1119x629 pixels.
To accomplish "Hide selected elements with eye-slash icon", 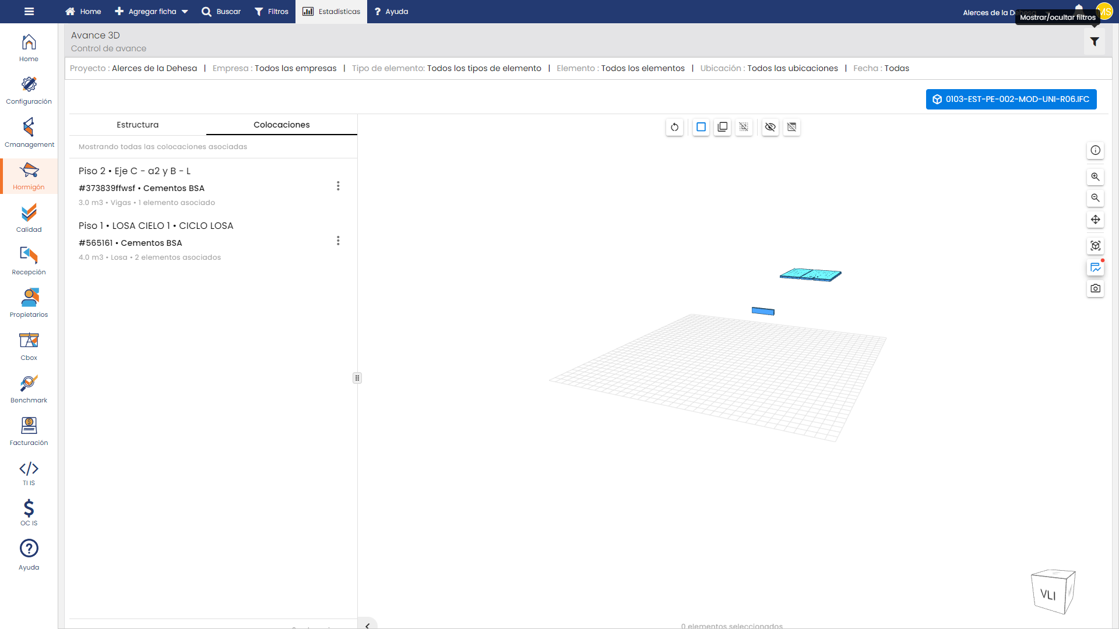I will (x=770, y=127).
